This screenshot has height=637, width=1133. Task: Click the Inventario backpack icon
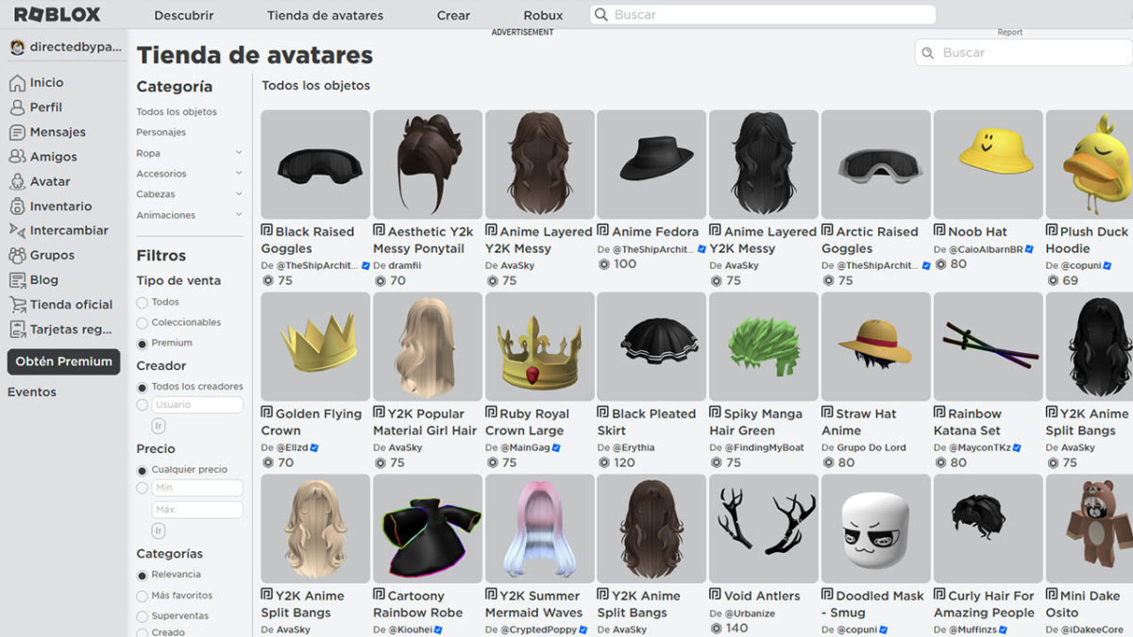(x=17, y=206)
